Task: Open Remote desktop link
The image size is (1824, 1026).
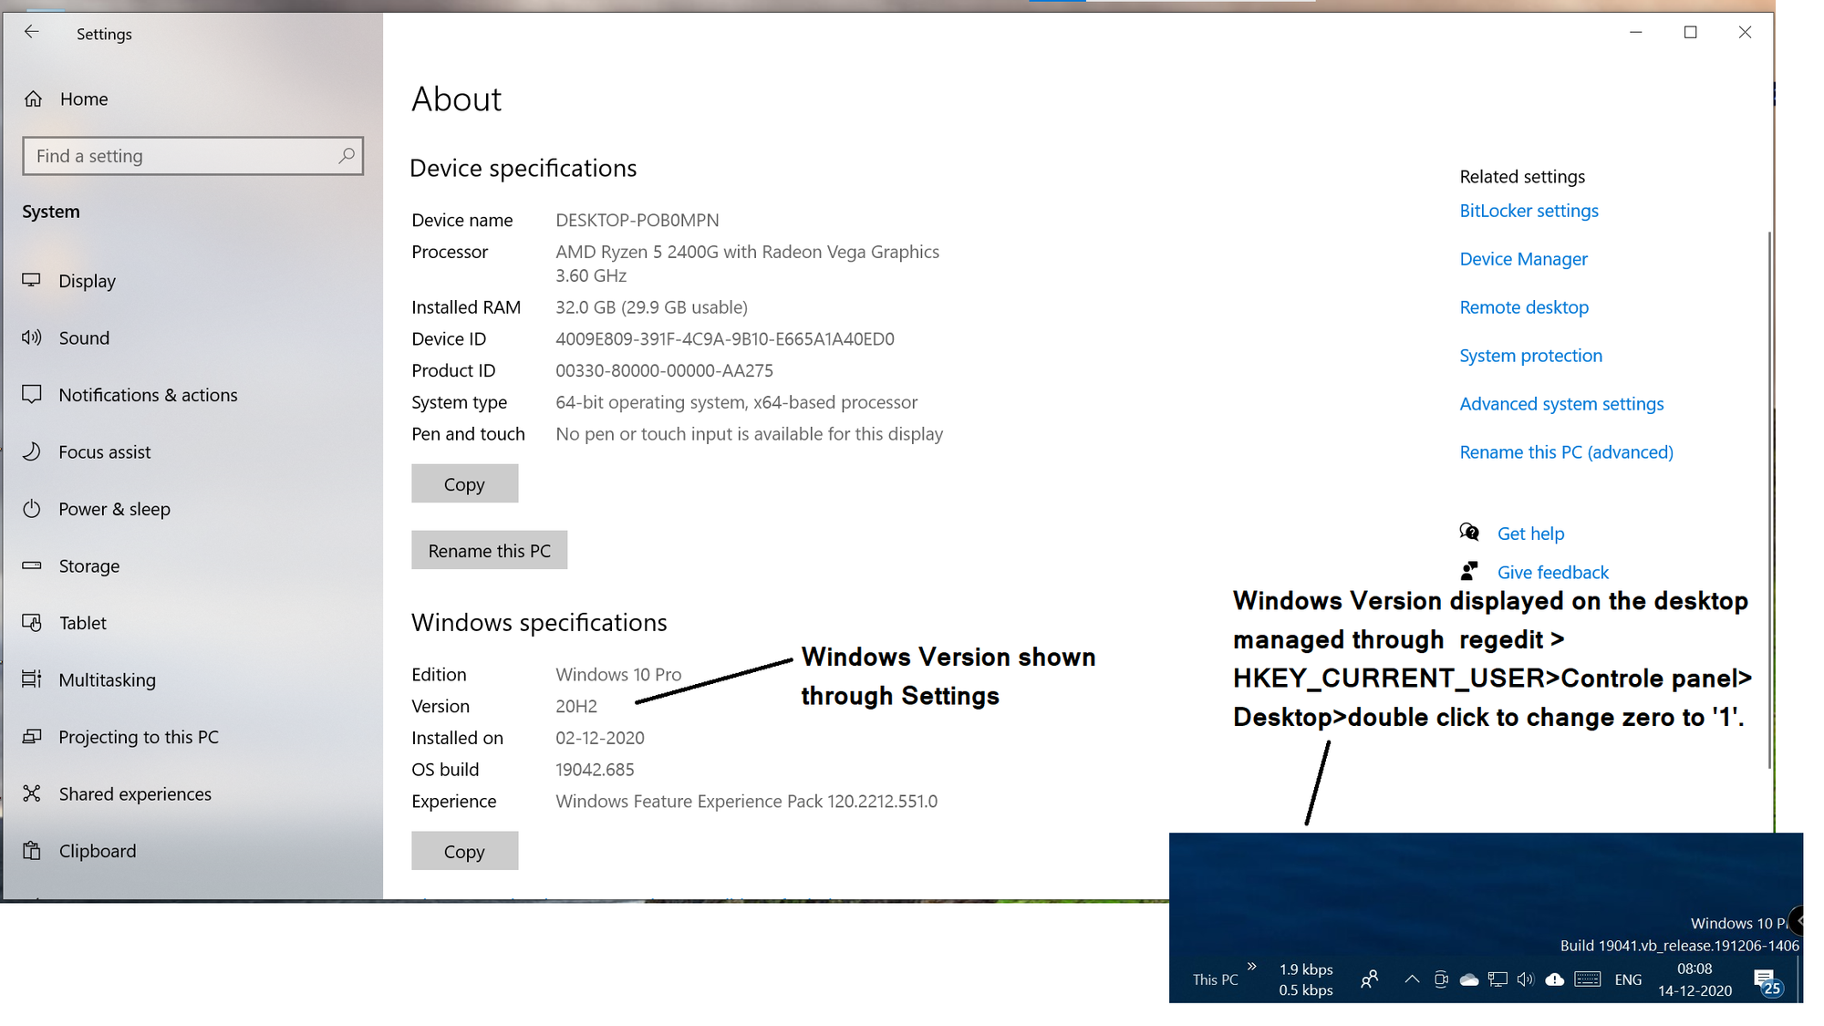Action: (x=1524, y=307)
